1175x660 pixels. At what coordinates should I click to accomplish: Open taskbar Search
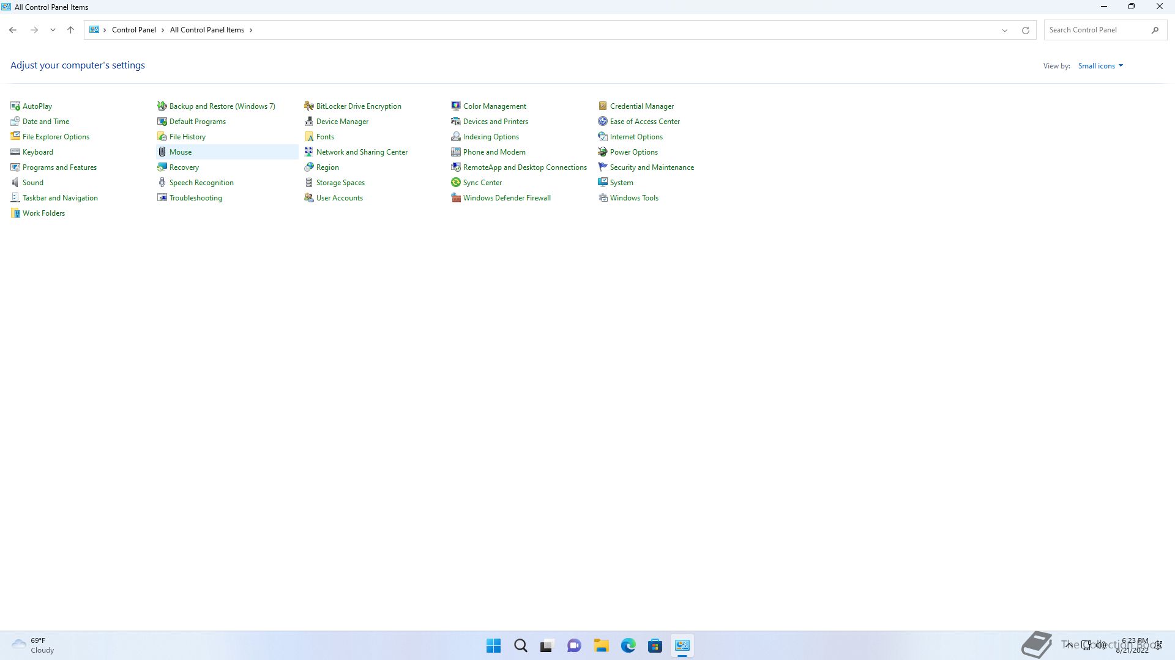pyautogui.click(x=520, y=645)
